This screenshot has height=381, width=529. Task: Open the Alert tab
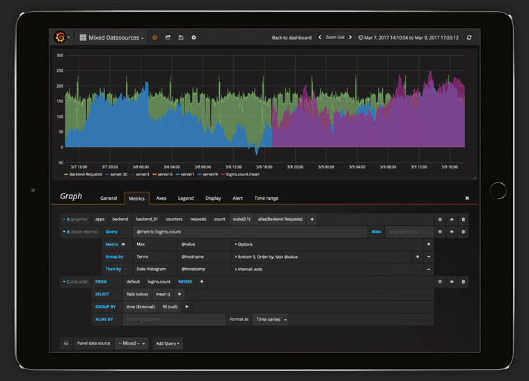tap(237, 199)
